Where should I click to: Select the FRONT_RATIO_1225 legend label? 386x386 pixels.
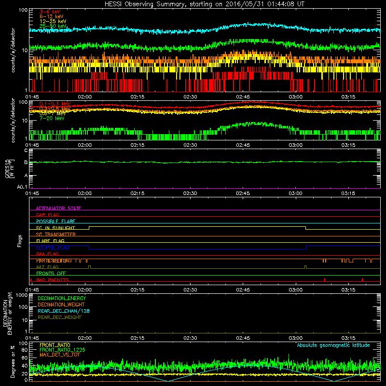[62, 350]
